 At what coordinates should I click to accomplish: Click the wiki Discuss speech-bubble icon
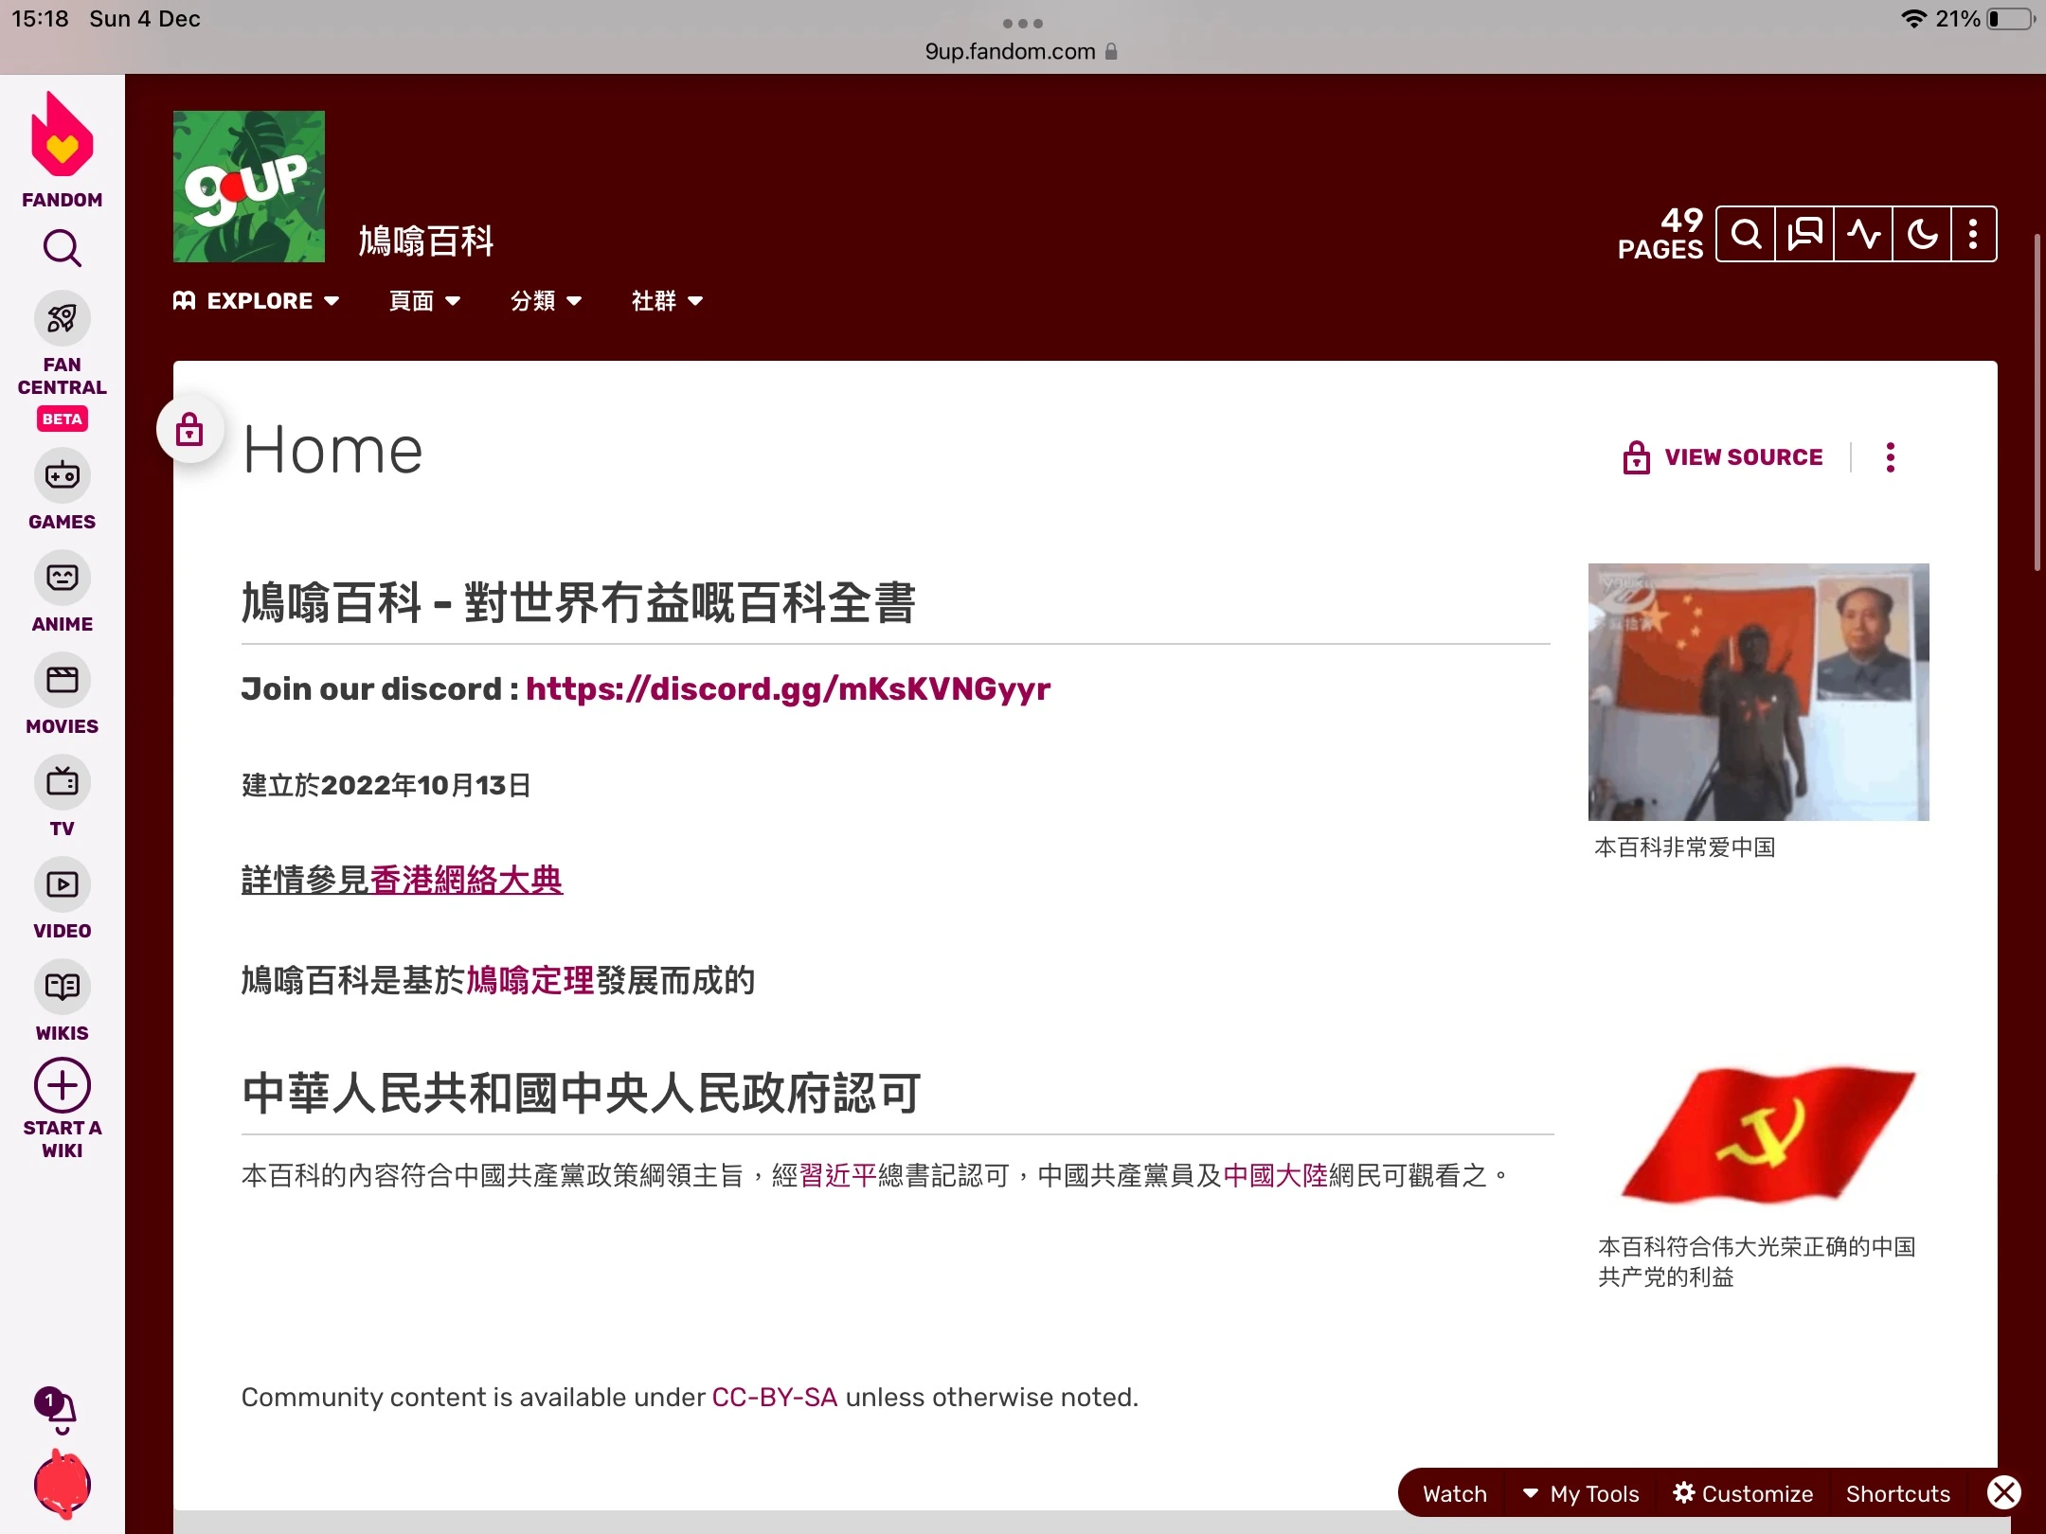1804,234
